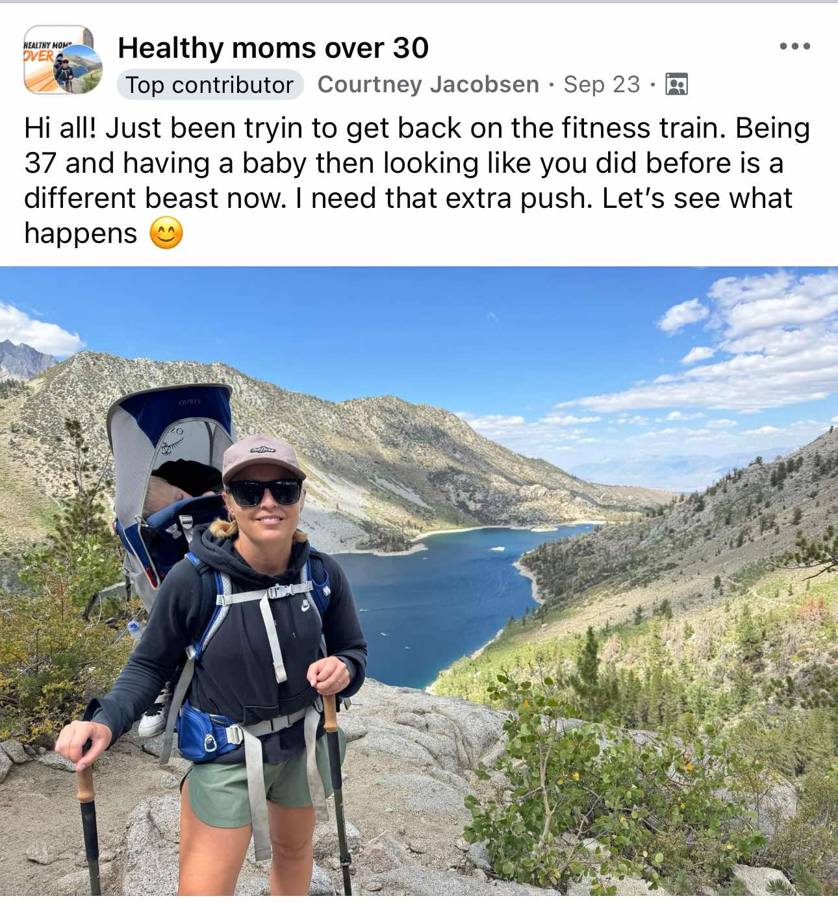This screenshot has width=838, height=903.
Task: Tap the Top contributor badge
Action: pos(210,84)
